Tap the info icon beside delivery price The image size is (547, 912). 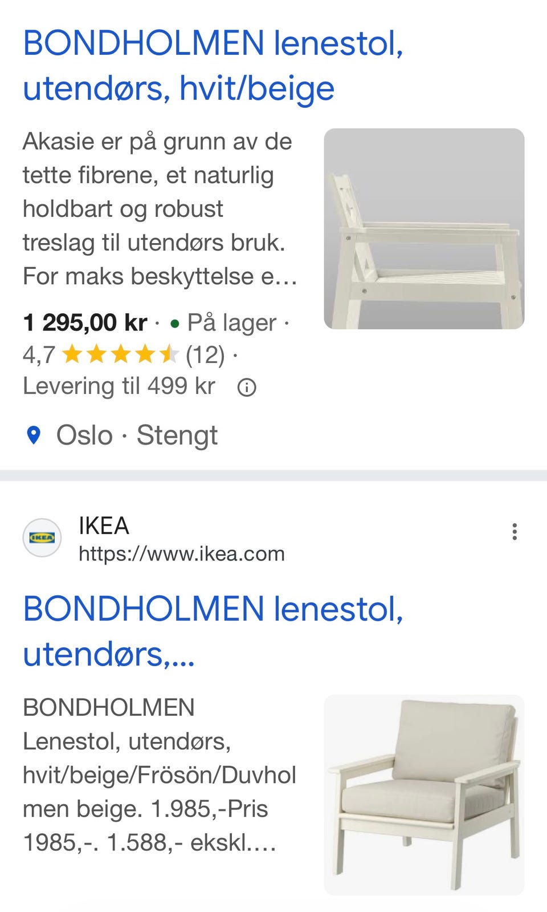point(247,388)
